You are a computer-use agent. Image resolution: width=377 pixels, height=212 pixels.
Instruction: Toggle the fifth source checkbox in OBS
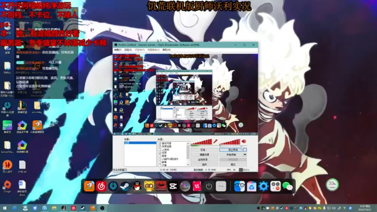click(x=160, y=156)
